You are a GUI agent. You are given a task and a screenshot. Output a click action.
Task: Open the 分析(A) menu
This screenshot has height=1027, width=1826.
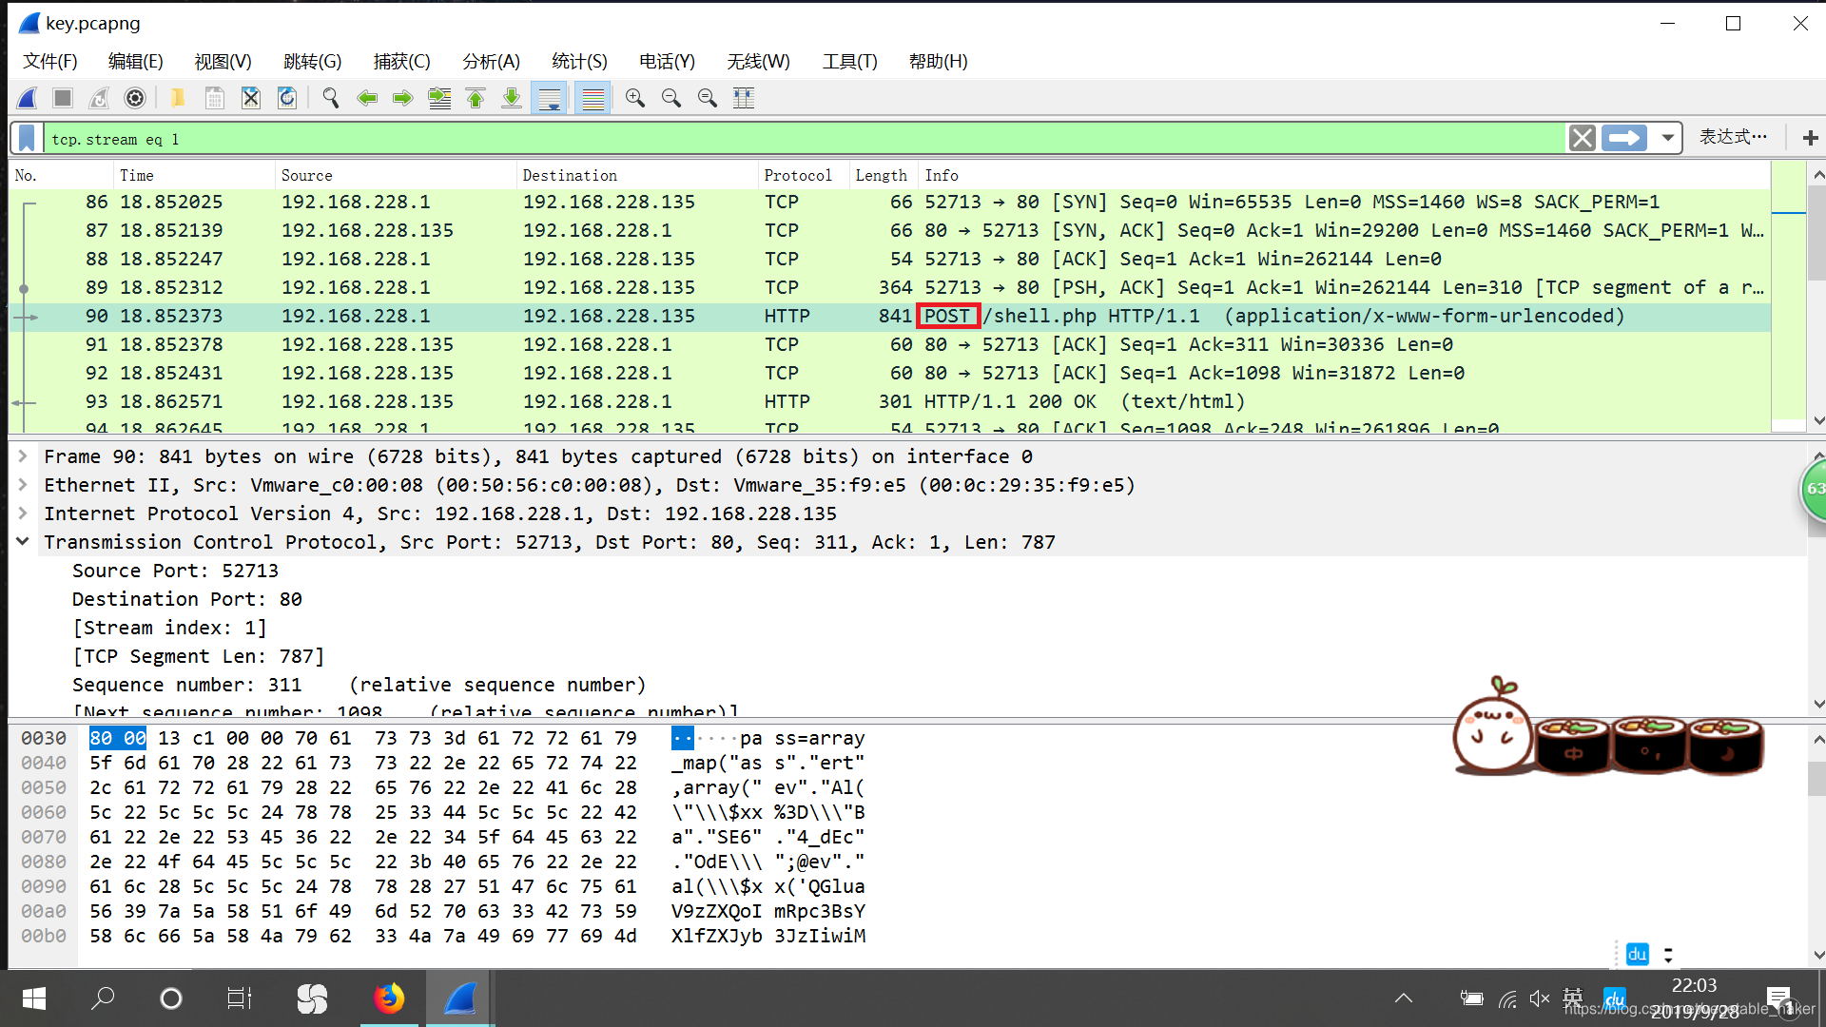click(491, 62)
